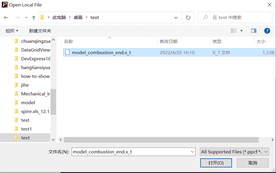276x173 pixels.
Task: Open chuanqingzua folder in tree
Action: coord(33,41)
